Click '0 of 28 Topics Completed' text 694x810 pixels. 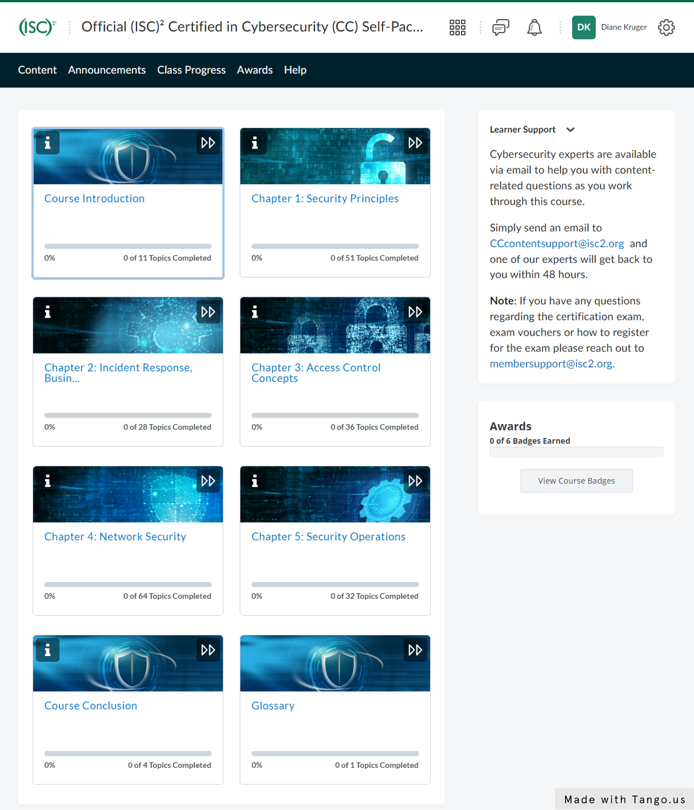[167, 427]
